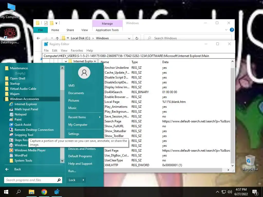Switch to the Share ribbon tab
Viewport: 263px width, 197px height.
click(x=70, y=30)
